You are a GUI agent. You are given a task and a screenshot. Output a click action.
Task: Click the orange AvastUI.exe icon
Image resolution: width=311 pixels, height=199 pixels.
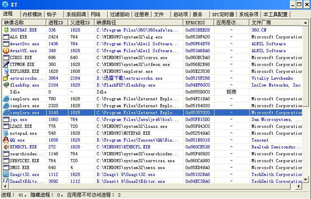point(6,51)
